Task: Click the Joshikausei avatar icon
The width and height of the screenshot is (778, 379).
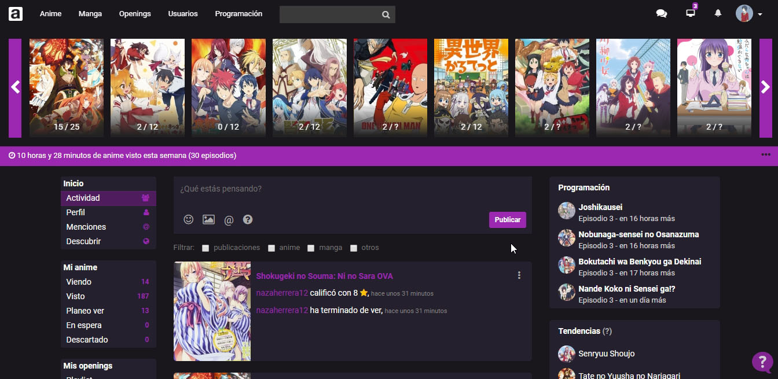Action: click(x=566, y=211)
